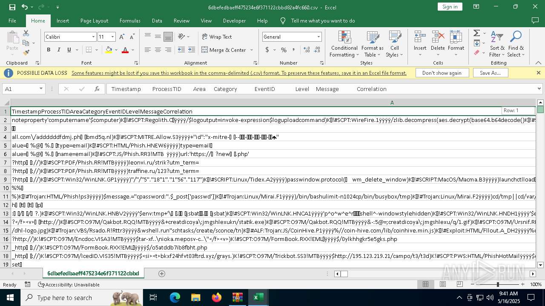The height and width of the screenshot is (306, 545).
Task: Click the data loss warning message link
Action: pos(239,73)
